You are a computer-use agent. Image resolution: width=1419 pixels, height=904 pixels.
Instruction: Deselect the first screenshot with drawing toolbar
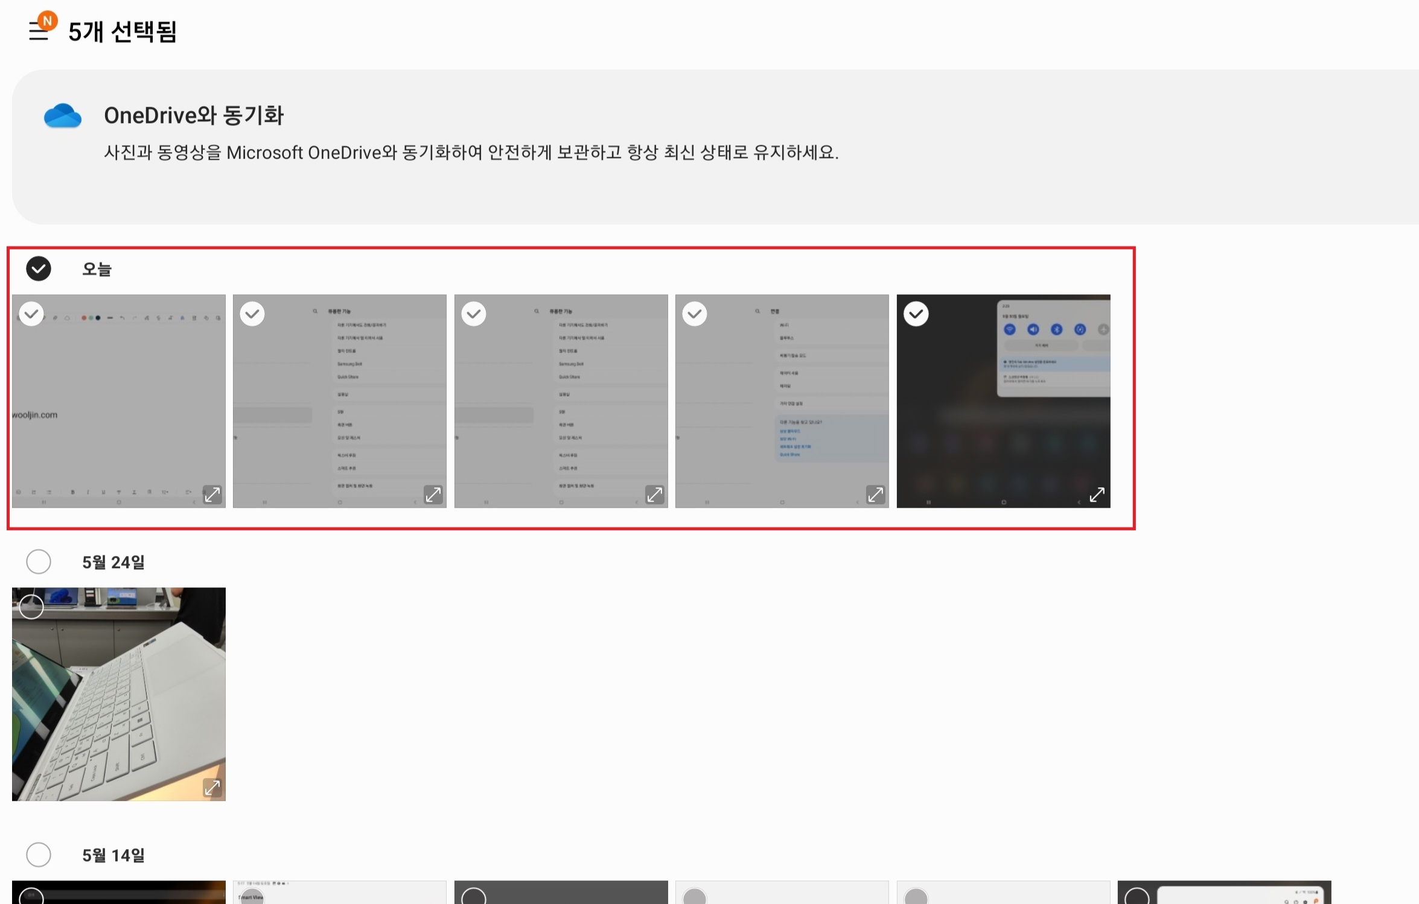click(31, 314)
